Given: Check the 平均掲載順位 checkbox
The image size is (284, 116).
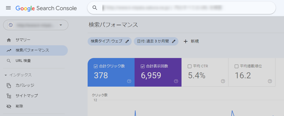Looking at the screenshot, I should 236,66.
